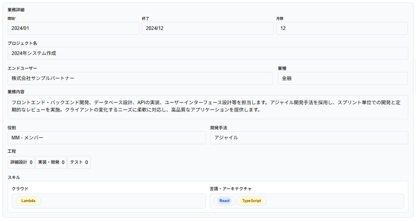The height and width of the screenshot is (221, 416).
Task: Select the 詳細設計 0 process chip
Action: tap(21, 162)
